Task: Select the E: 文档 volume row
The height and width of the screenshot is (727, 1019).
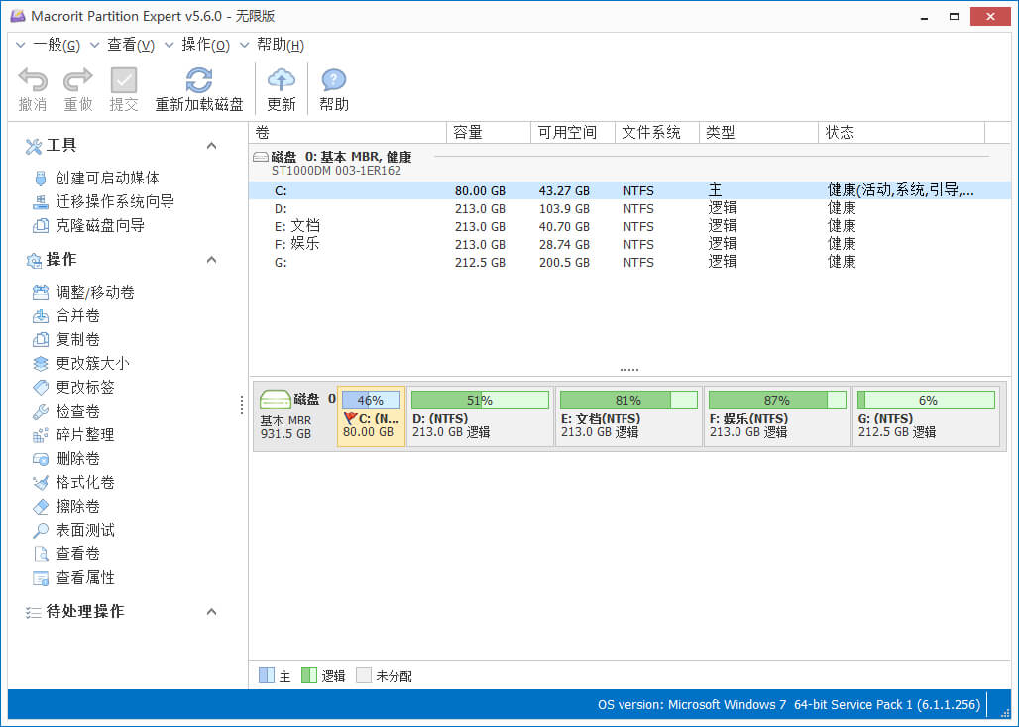Action: click(x=629, y=226)
